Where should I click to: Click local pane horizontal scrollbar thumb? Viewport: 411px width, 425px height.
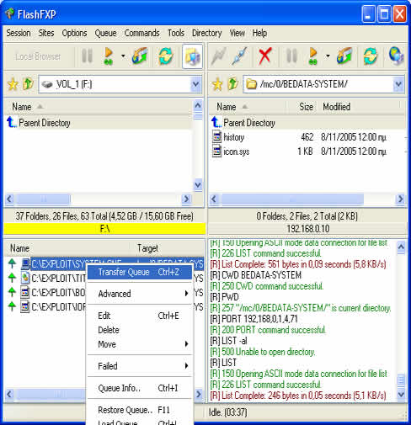(43, 199)
